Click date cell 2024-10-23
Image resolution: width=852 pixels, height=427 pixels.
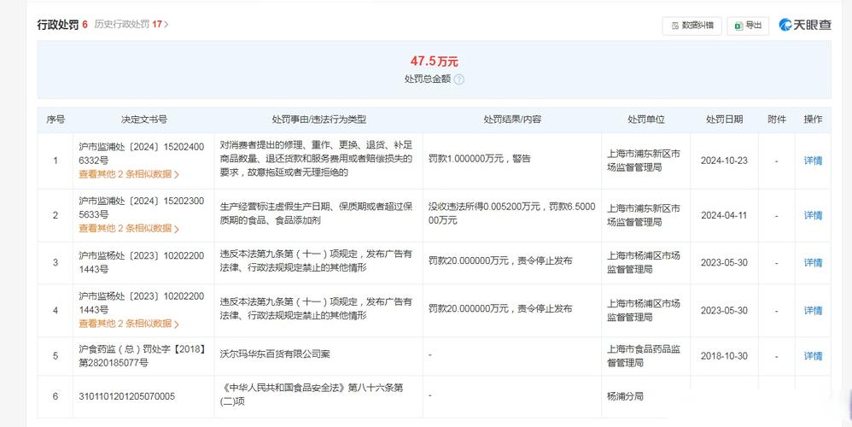[x=724, y=161]
